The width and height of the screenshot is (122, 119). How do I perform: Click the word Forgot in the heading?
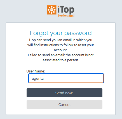[39, 33]
